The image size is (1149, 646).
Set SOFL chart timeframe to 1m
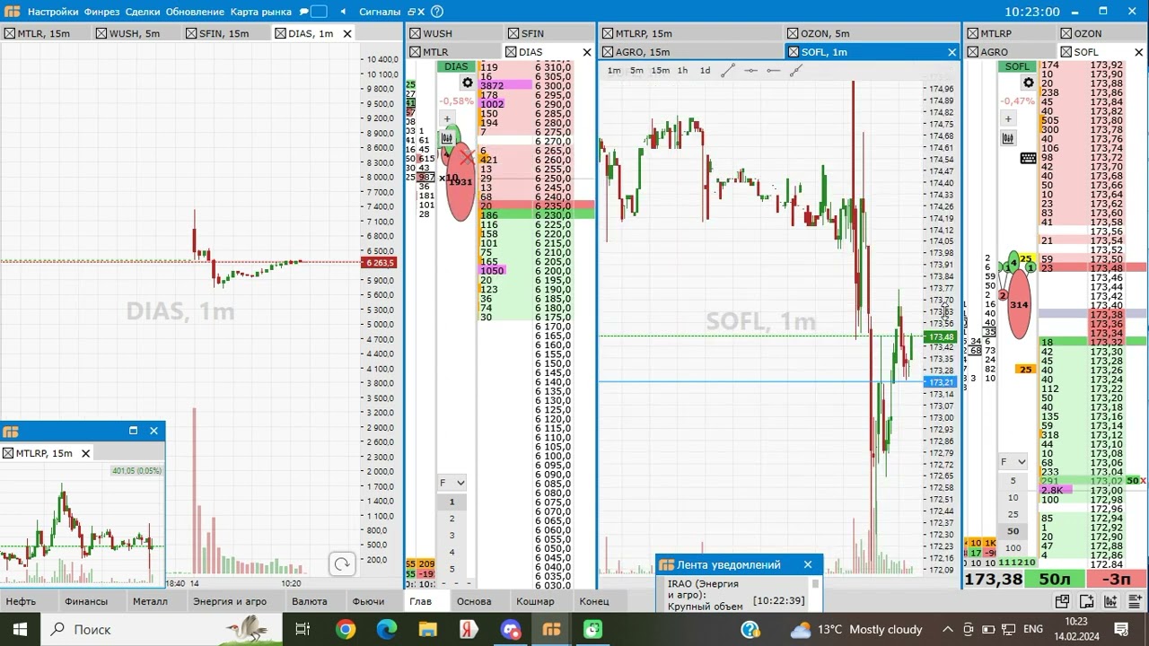[x=614, y=70]
